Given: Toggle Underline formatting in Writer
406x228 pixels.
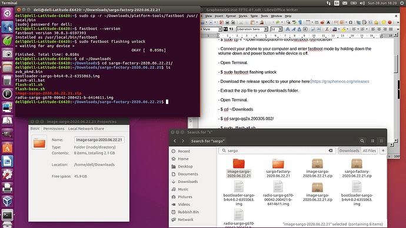Looking at the screenshot, I should click(x=299, y=29).
